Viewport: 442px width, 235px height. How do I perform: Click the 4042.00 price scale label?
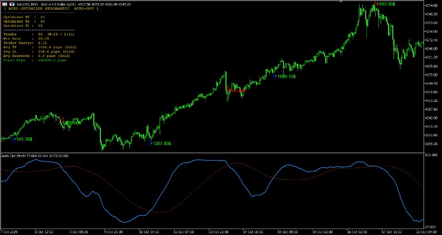pos(431,118)
